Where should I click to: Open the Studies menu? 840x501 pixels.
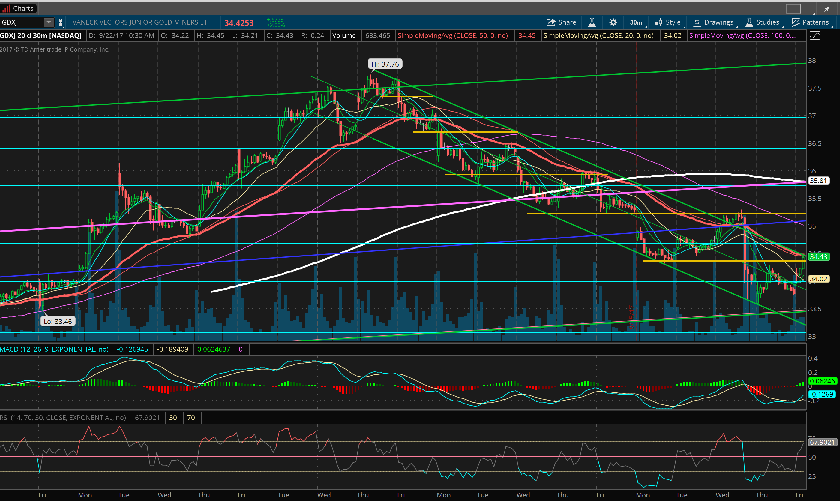[x=763, y=22]
